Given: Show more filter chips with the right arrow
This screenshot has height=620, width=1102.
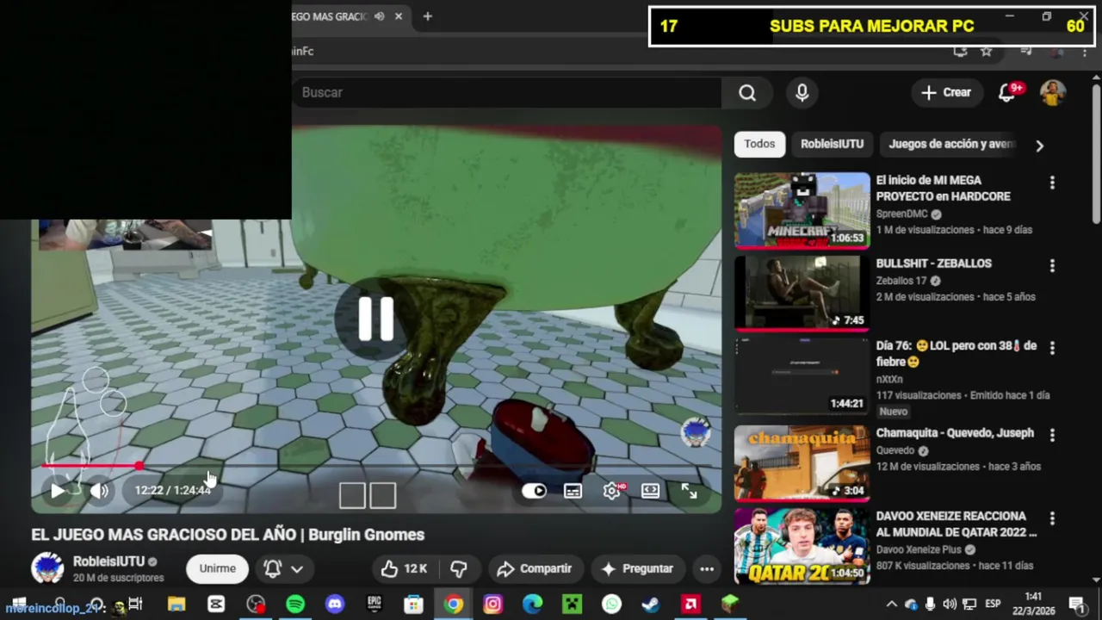Looking at the screenshot, I should [1039, 146].
